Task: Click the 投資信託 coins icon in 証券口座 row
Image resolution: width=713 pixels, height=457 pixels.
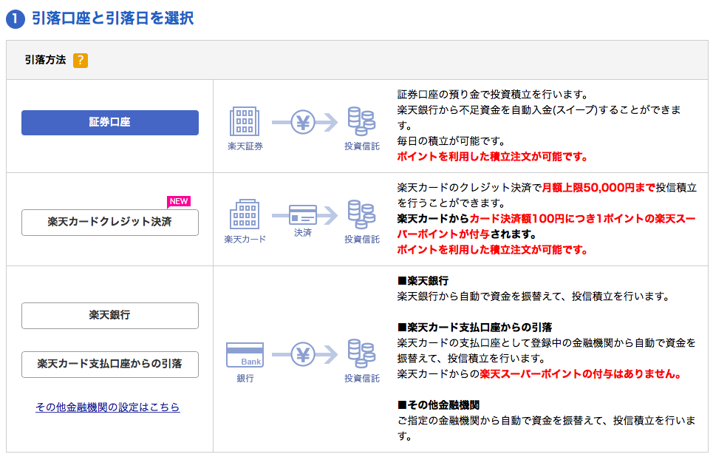Action: pos(361,121)
